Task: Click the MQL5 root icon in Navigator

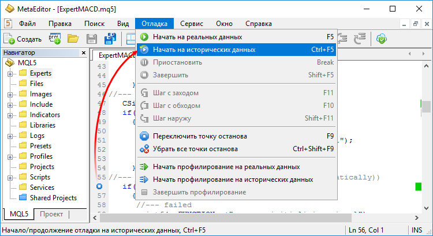Action: 10,63
